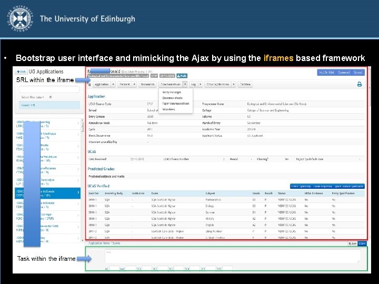Expand the Log dropdown arrow
This screenshot has height=284, width=379.
201,84
